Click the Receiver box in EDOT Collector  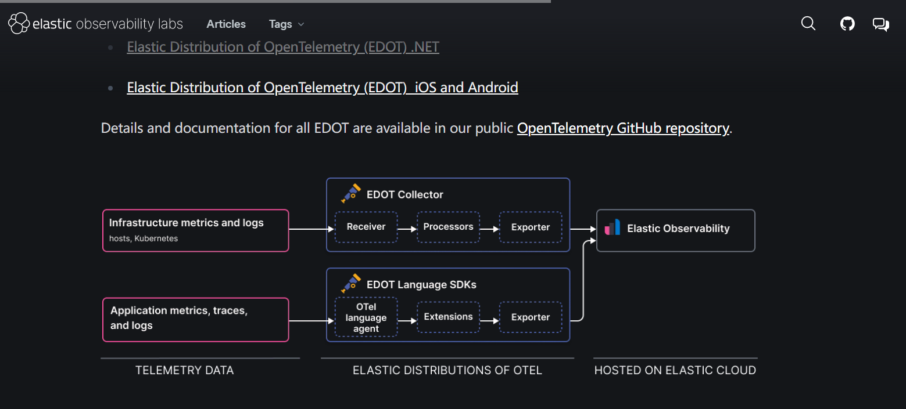[366, 227]
